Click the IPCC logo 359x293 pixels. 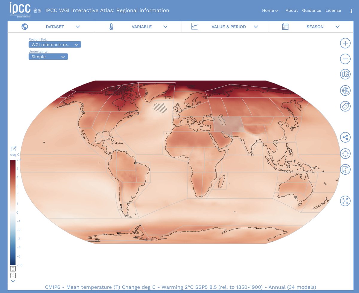(20, 10)
